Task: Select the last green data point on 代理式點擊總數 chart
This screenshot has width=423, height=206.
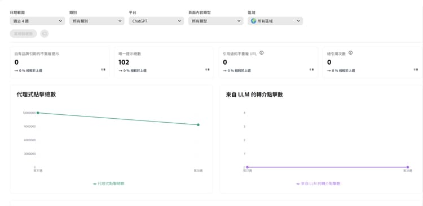Action: point(198,125)
